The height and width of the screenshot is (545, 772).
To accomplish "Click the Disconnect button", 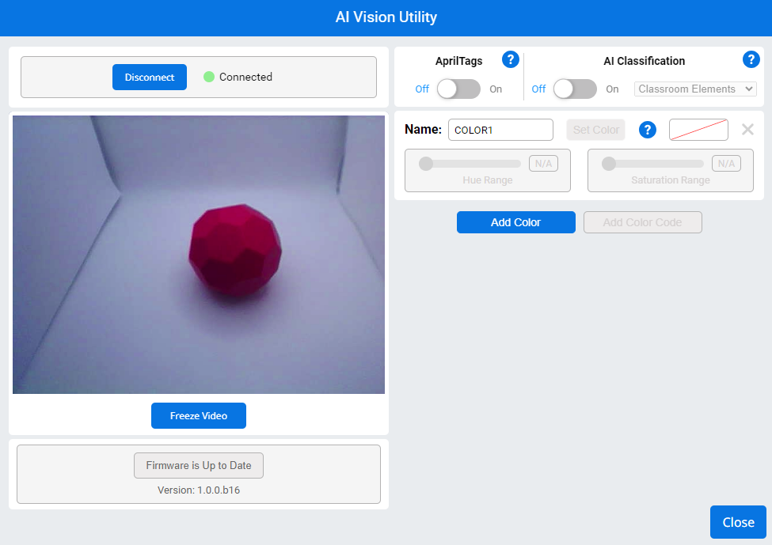I will click(149, 77).
